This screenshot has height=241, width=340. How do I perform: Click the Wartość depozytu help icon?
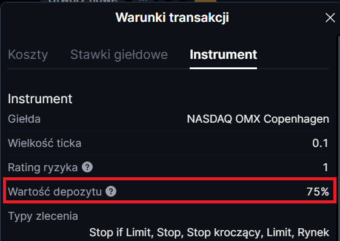coord(111,191)
